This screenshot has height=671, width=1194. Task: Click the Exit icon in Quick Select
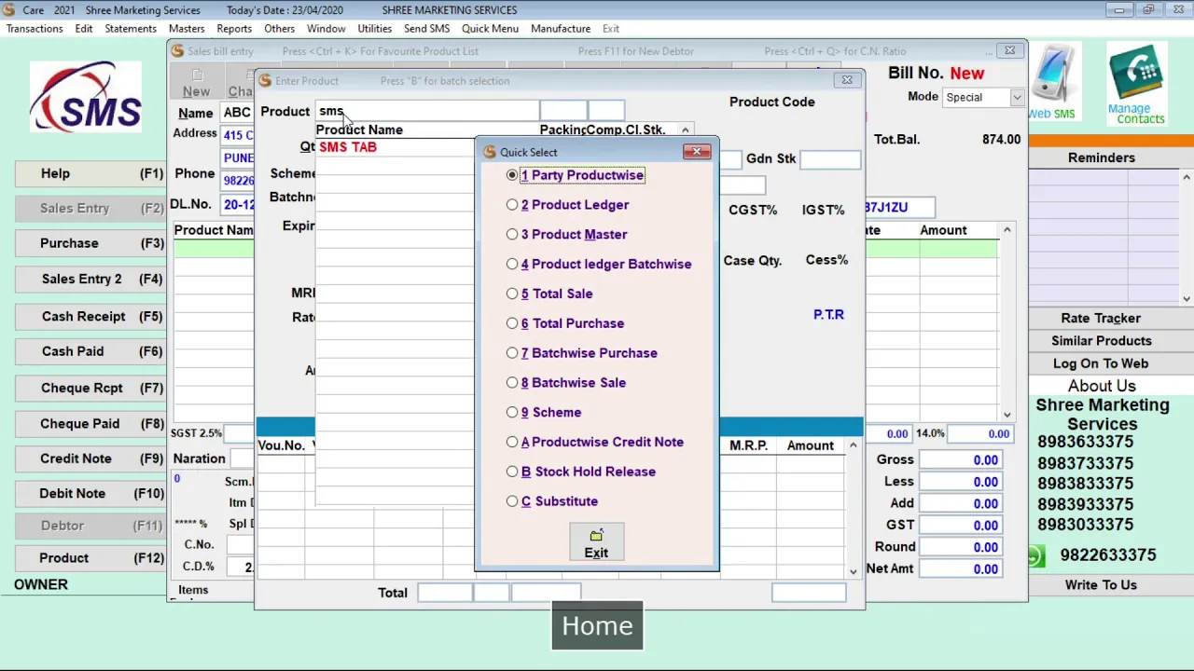[596, 543]
